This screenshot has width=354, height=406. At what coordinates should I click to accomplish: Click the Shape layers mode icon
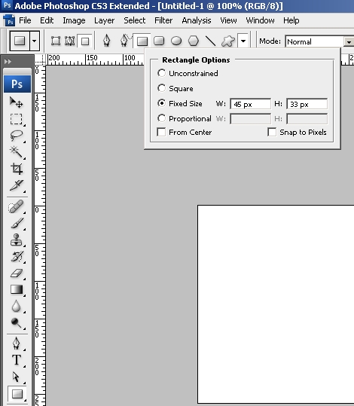tap(56, 41)
